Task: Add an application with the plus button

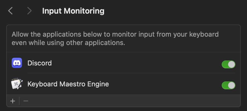Action: (x=13, y=101)
